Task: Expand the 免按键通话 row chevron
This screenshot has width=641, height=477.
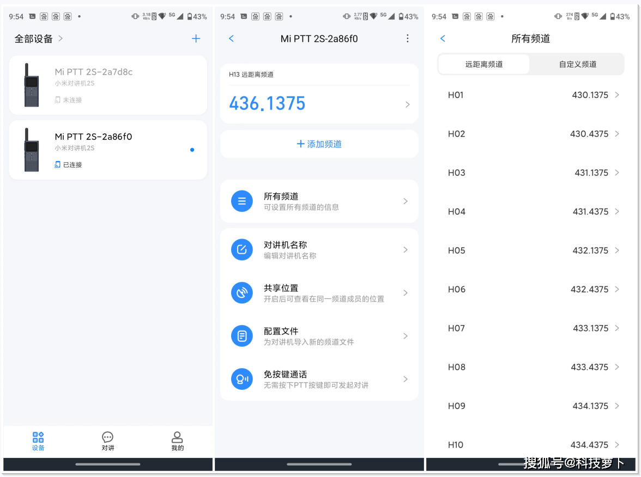Action: [406, 379]
